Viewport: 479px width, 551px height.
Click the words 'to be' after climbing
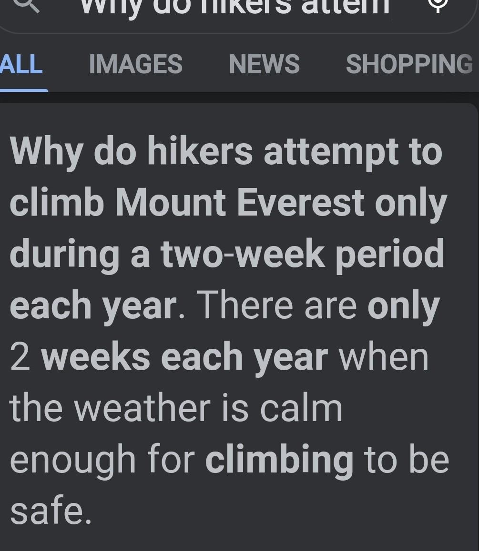click(407, 460)
